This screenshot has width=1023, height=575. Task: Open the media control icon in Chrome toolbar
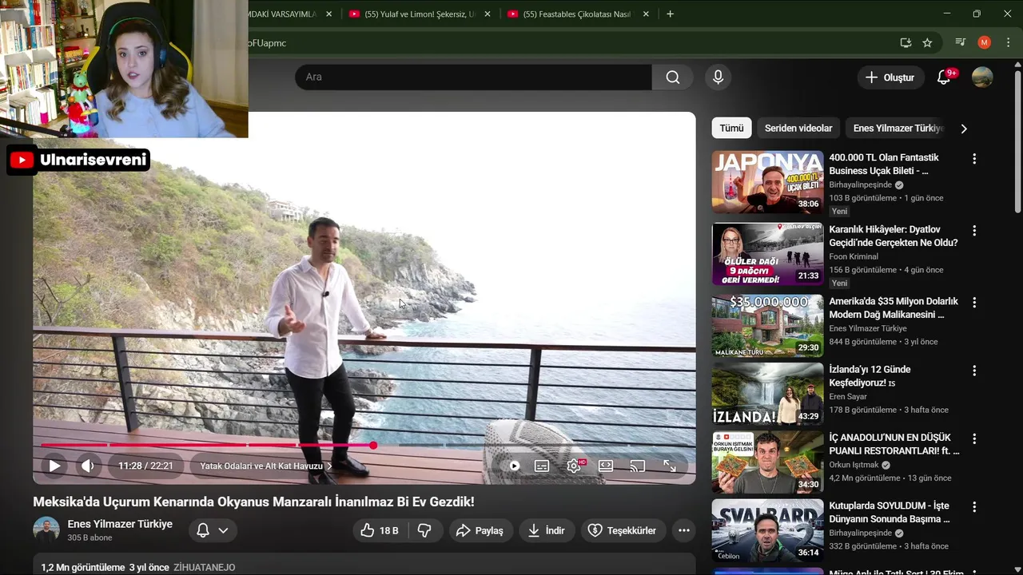coord(961,42)
